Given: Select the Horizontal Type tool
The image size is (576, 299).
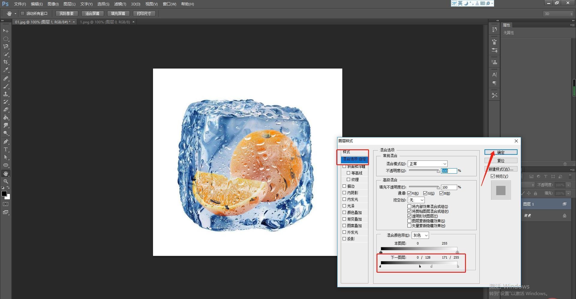Looking at the screenshot, I should [6, 149].
